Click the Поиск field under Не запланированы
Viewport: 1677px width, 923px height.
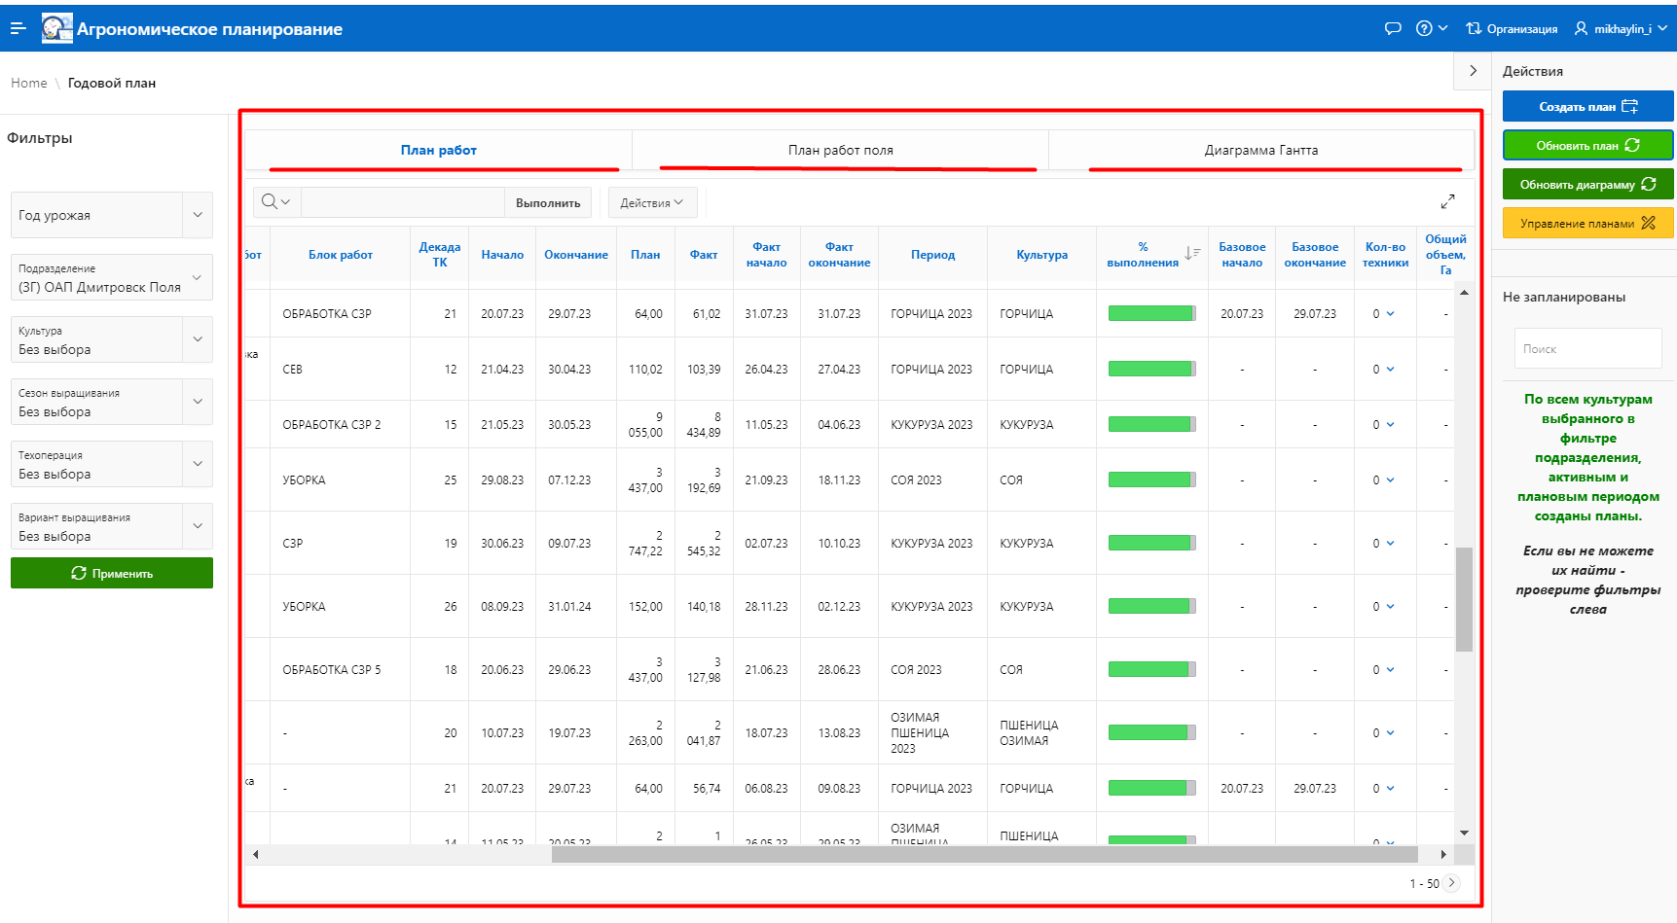1587,349
